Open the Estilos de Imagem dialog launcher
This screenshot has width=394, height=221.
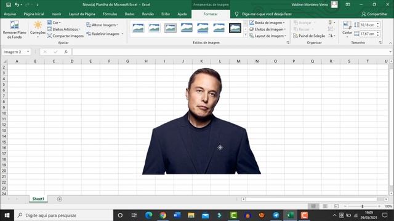tap(288, 43)
